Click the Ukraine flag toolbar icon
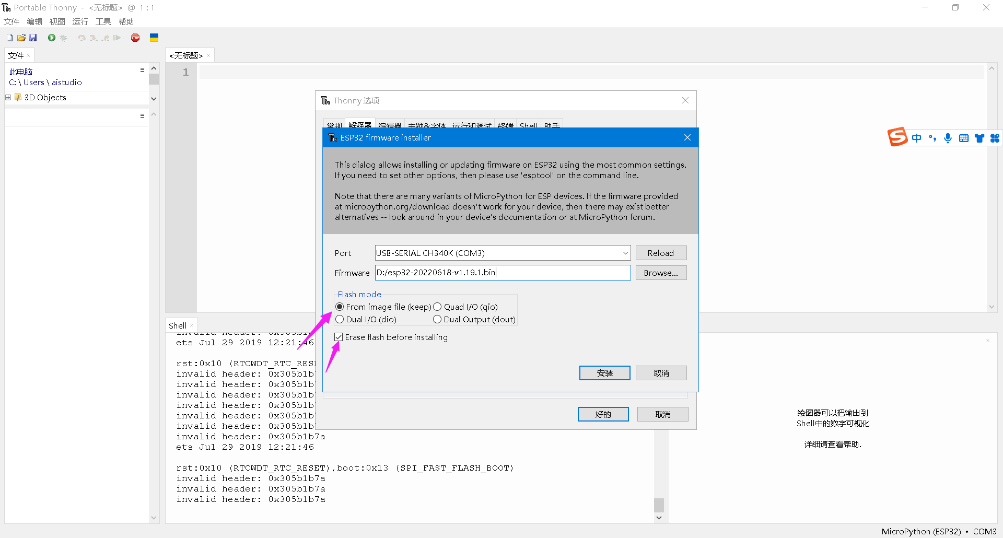Screen dimensions: 1003x538 (154, 38)
